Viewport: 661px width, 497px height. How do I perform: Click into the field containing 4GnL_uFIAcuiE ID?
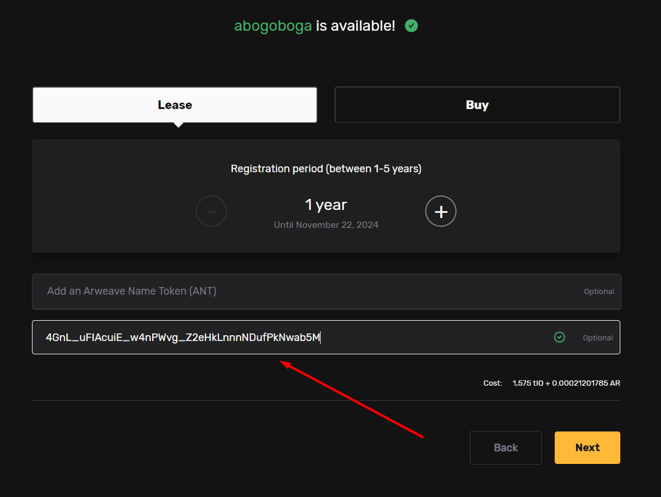(x=290, y=337)
